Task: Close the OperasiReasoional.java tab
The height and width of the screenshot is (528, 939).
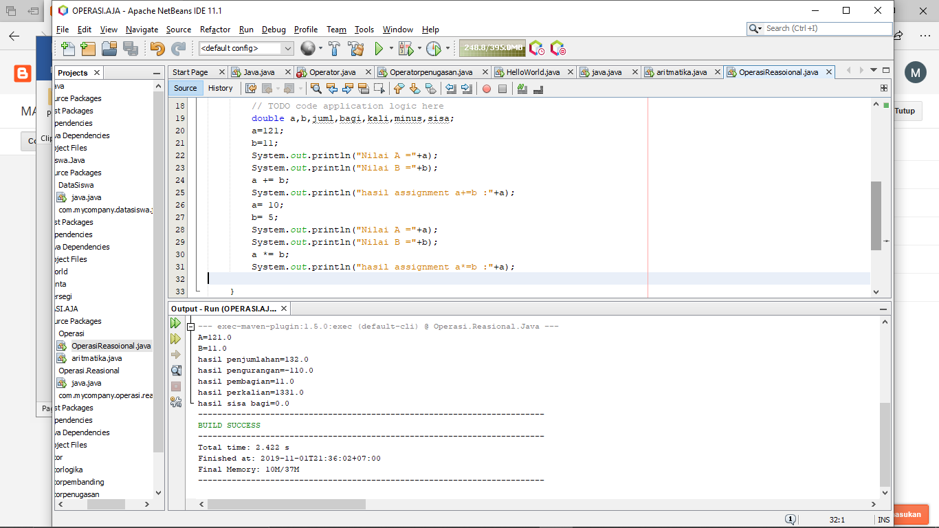Action: tap(829, 72)
